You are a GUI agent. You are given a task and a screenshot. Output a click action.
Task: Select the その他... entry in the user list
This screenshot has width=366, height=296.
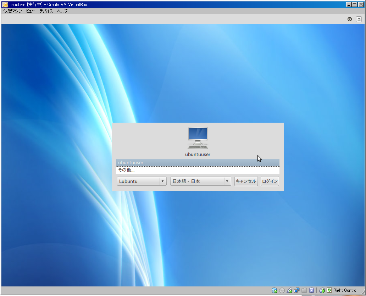tap(198, 170)
